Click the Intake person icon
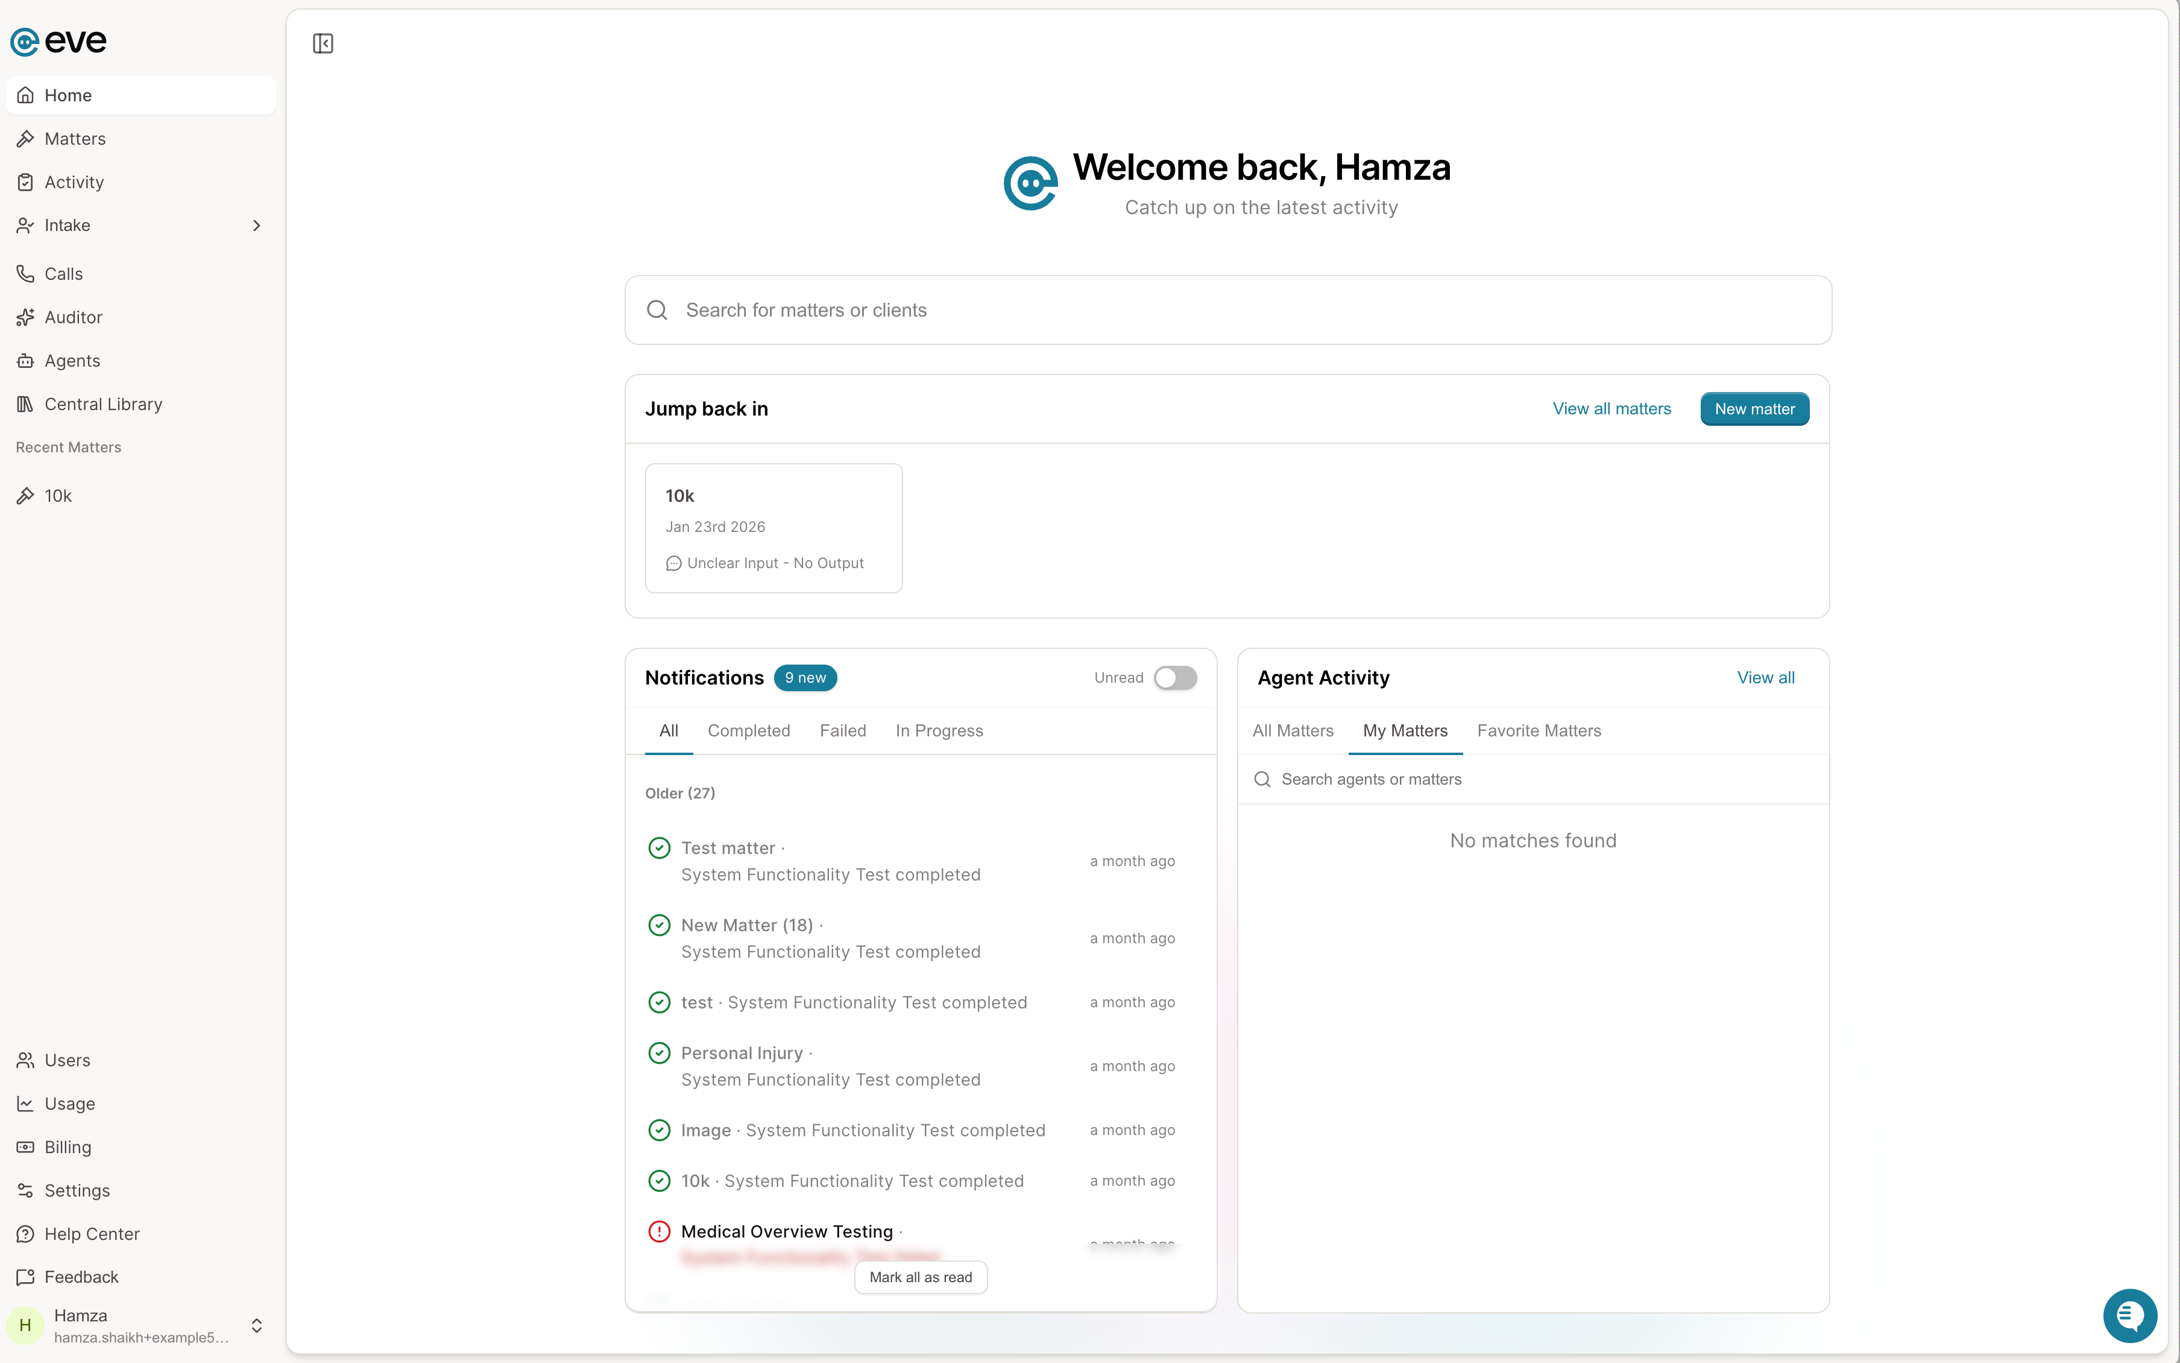The height and width of the screenshot is (1363, 2180). tap(25, 226)
